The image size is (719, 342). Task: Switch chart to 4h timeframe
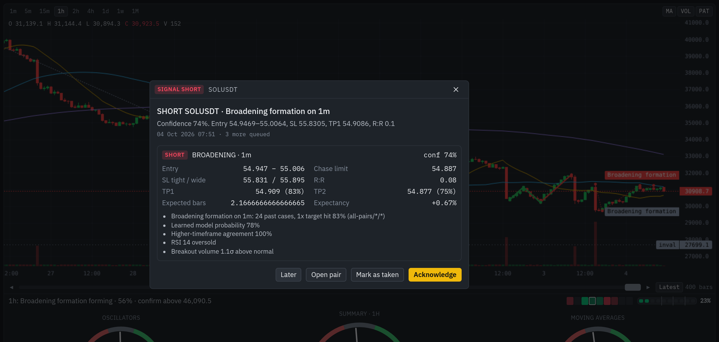click(91, 11)
